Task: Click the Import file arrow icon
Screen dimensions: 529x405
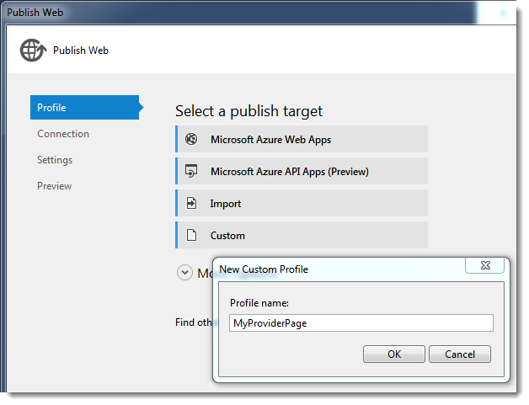Action: [x=191, y=203]
